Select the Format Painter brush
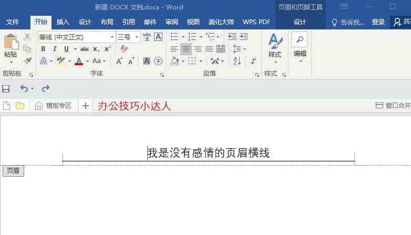This screenshot has height=235, width=411. point(27,61)
